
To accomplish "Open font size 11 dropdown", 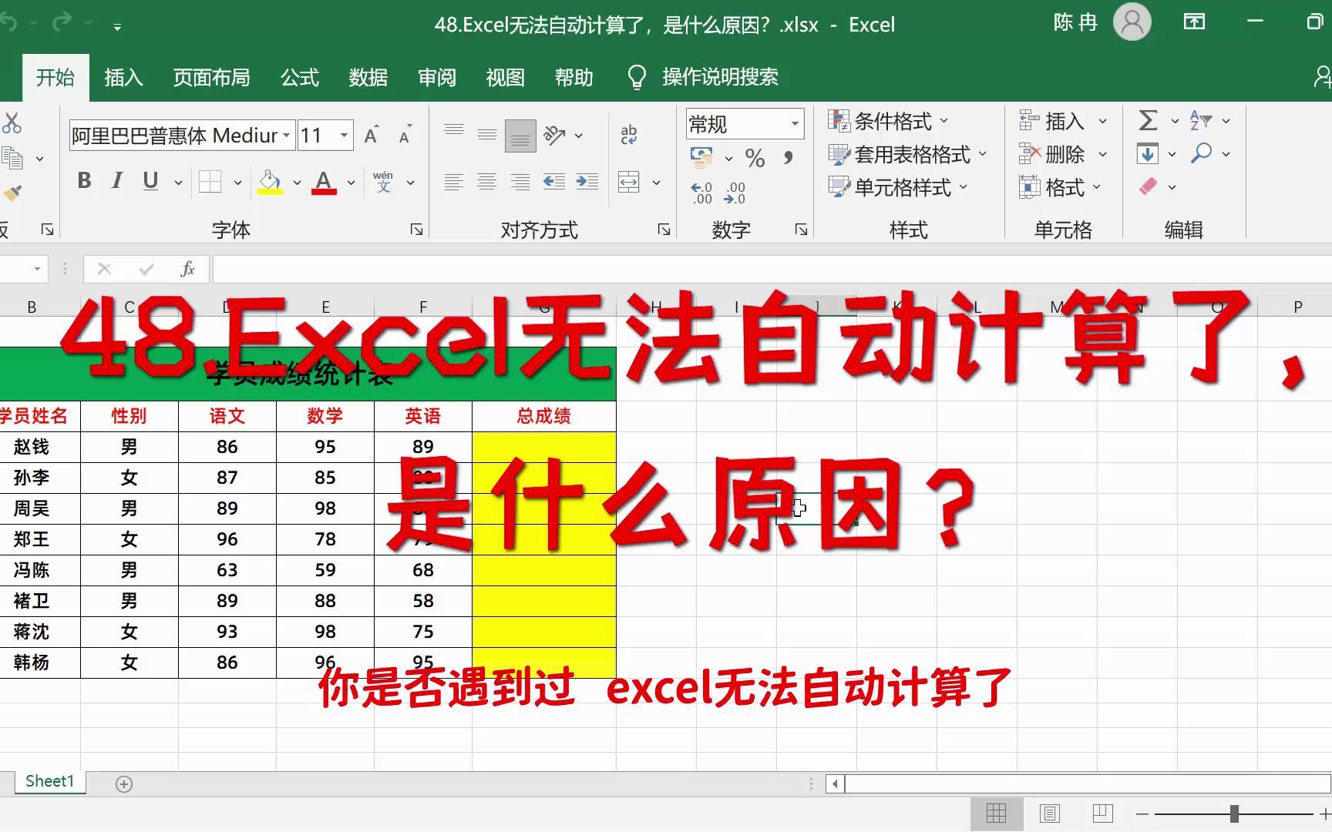I will tap(345, 136).
